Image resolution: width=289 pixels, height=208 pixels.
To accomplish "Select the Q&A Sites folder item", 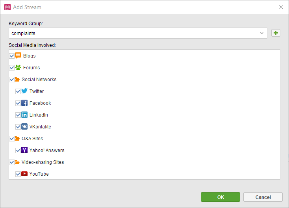I will click(32, 139).
